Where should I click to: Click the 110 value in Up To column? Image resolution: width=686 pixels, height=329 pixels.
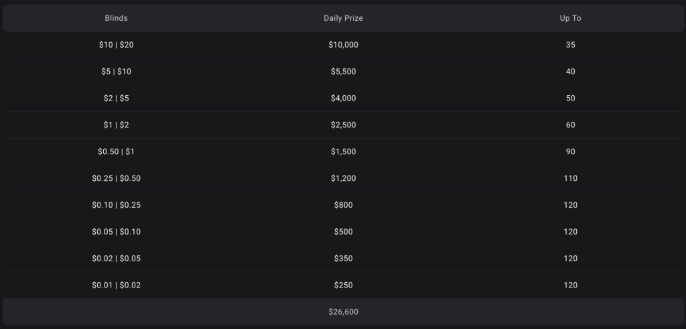point(570,178)
